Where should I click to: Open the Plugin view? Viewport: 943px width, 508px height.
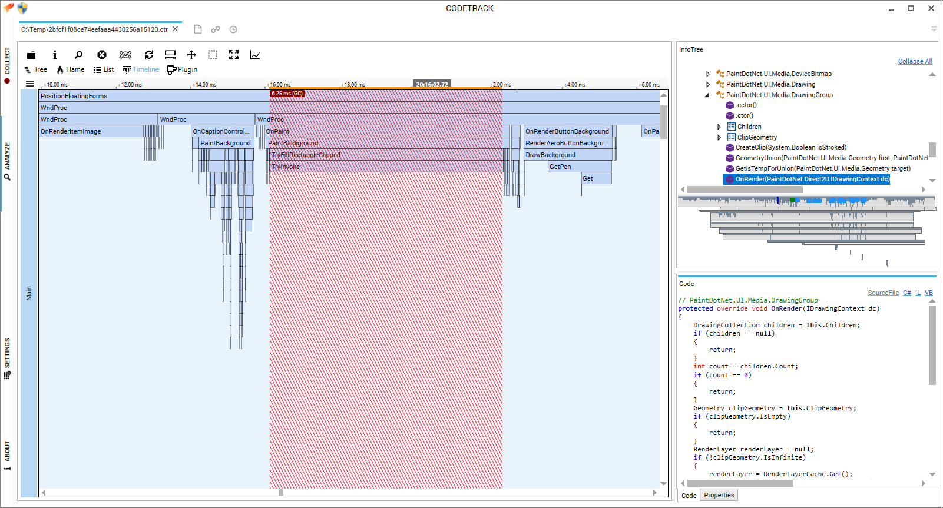pyautogui.click(x=182, y=69)
